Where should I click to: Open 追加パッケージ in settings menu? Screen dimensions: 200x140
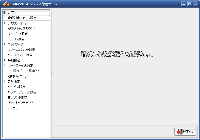pyautogui.click(x=18, y=76)
